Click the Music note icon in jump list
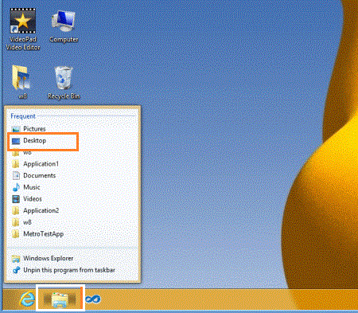Screen dimensions: 358x313 (x=16, y=187)
